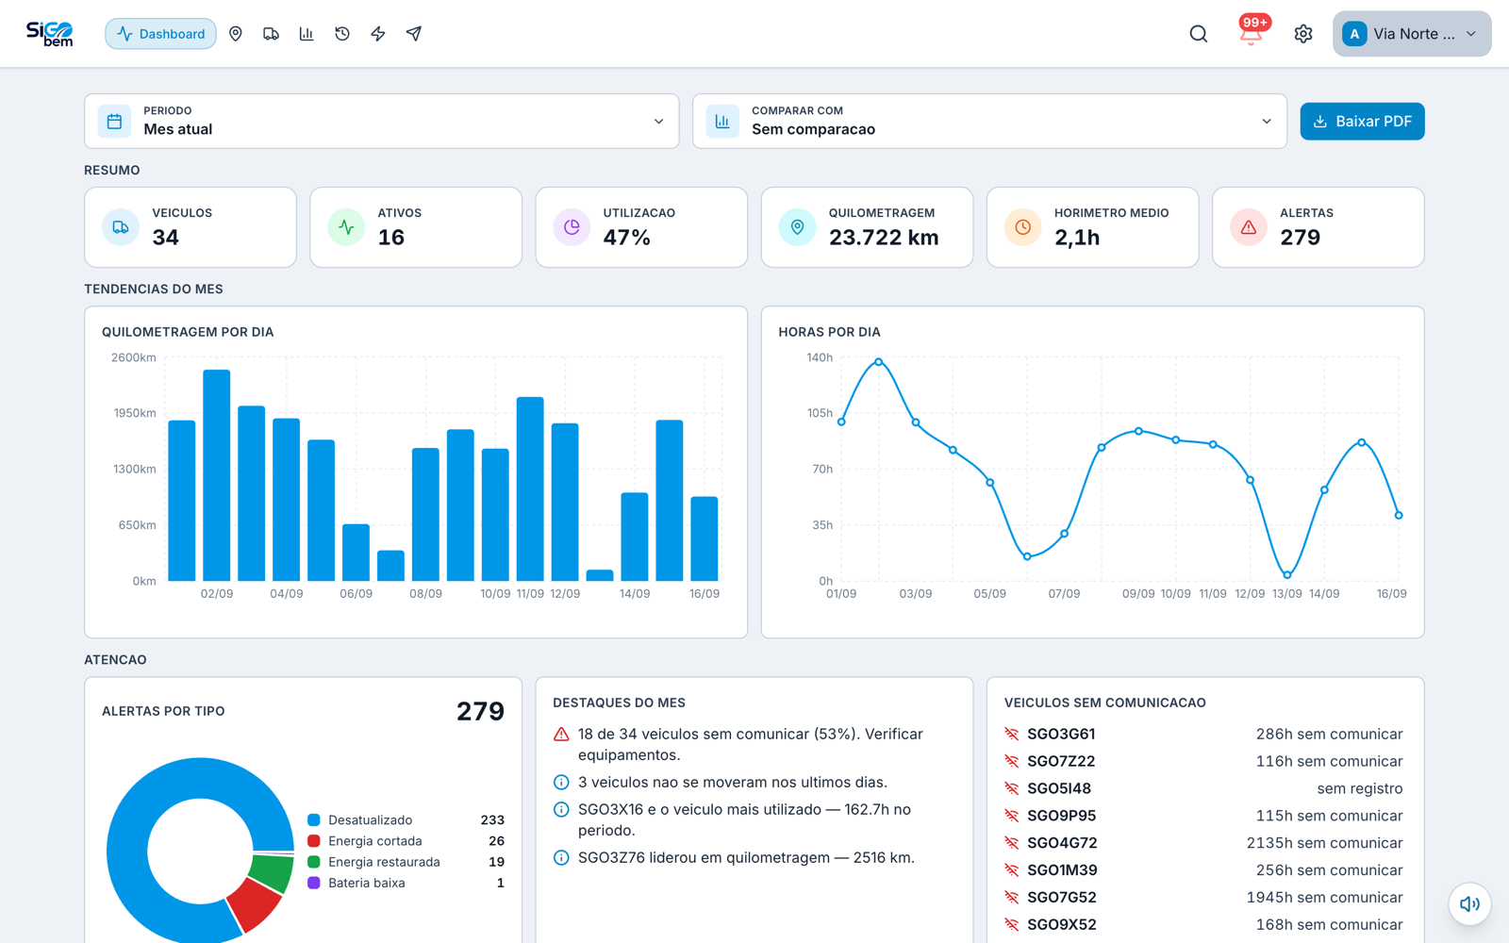Click the warning icon in Destaques do mes
Screen dimensions: 1509x943
tap(561, 735)
